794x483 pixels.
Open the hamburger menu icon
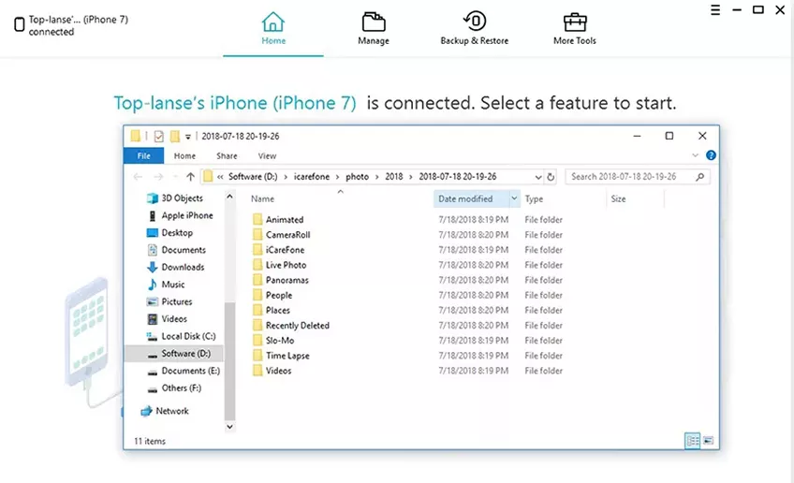click(715, 9)
